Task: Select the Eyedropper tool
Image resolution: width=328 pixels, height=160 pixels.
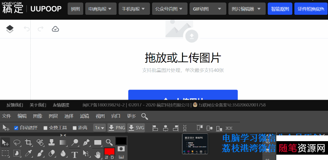Action: (28, 154)
